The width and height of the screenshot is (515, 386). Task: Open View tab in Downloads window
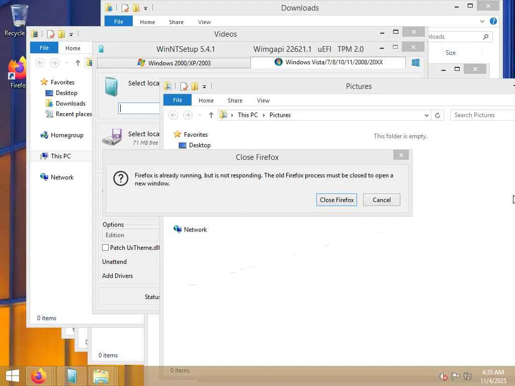[x=204, y=22]
